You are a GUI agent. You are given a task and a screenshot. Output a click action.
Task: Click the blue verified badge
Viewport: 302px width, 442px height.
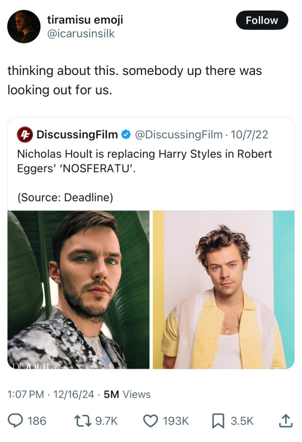tap(126, 134)
